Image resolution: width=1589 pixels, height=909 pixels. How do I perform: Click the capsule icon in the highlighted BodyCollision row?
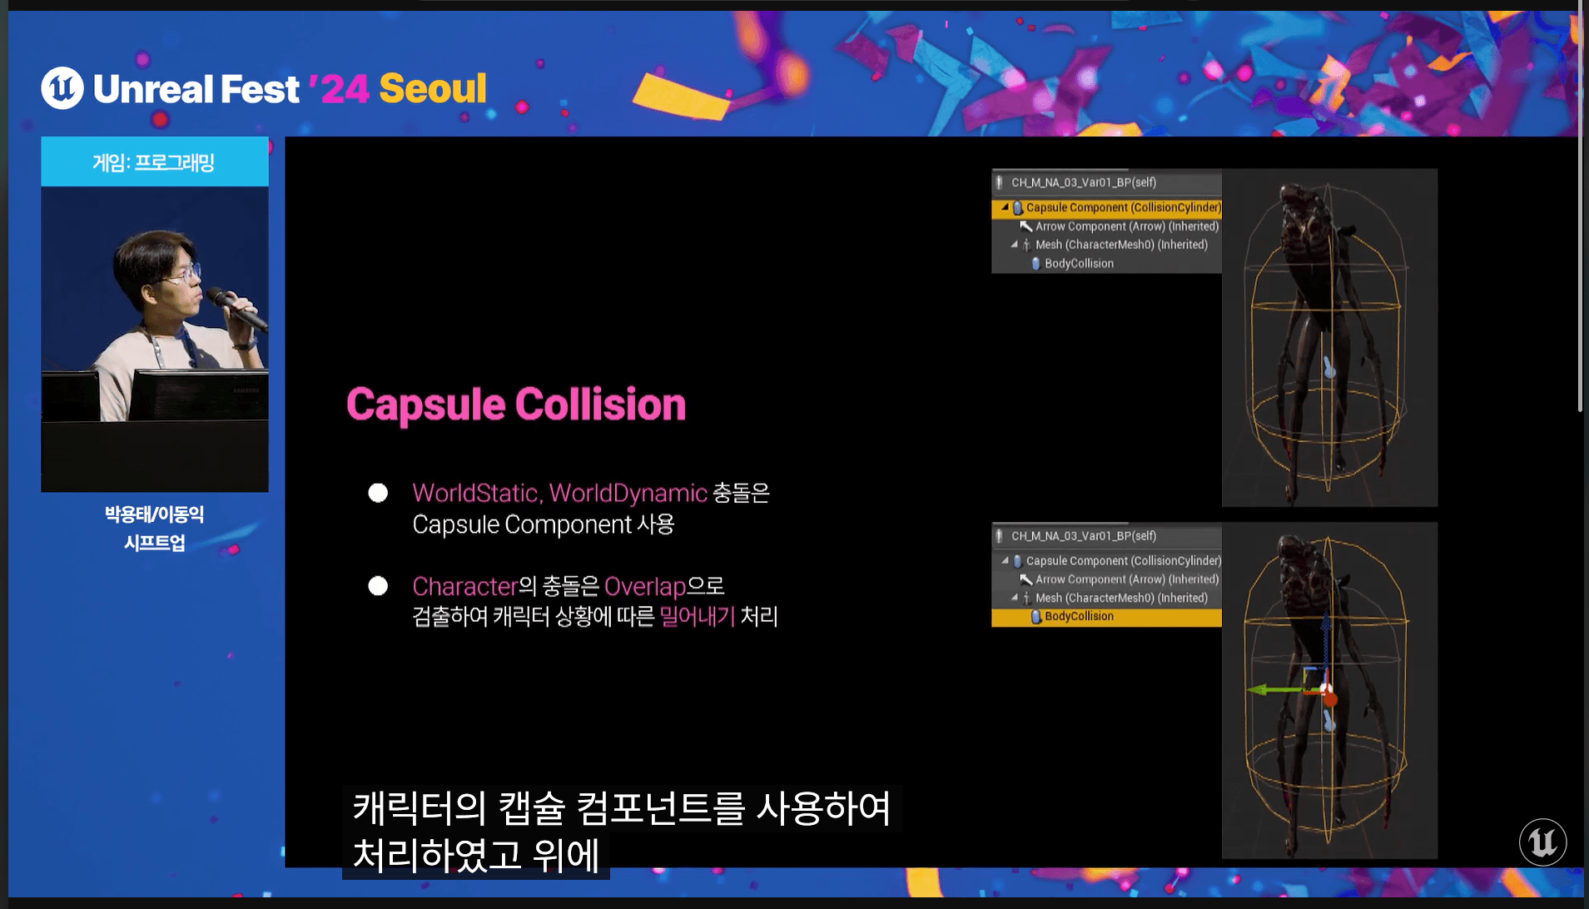1035,617
